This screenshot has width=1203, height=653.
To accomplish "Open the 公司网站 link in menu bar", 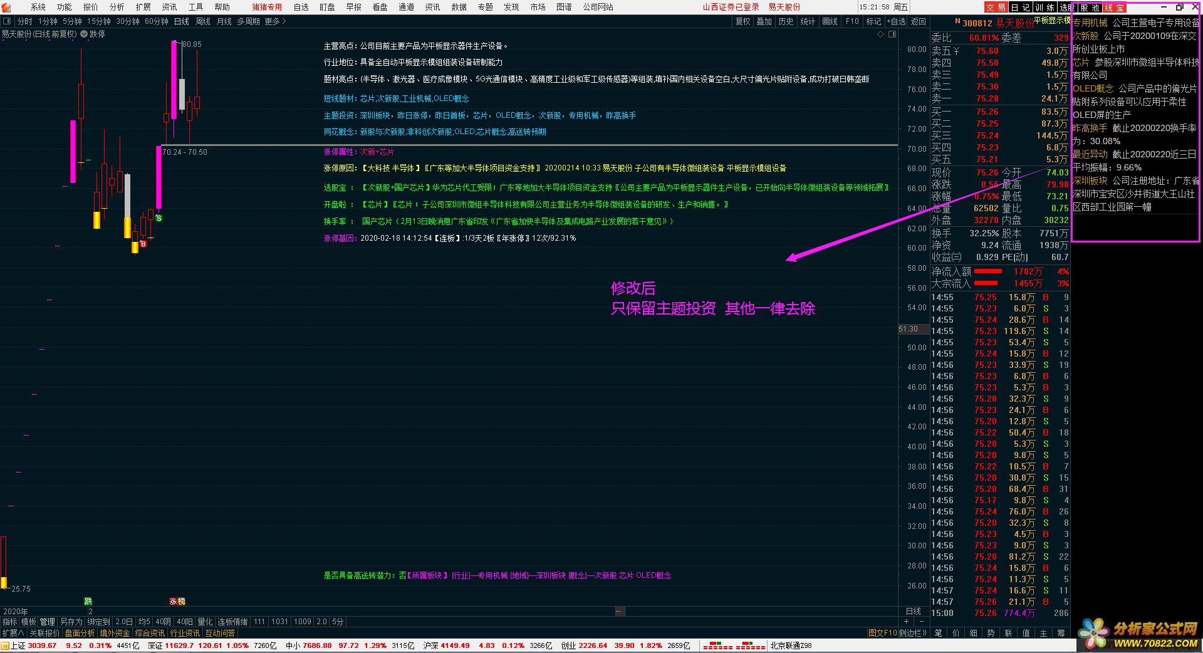I will click(x=598, y=7).
